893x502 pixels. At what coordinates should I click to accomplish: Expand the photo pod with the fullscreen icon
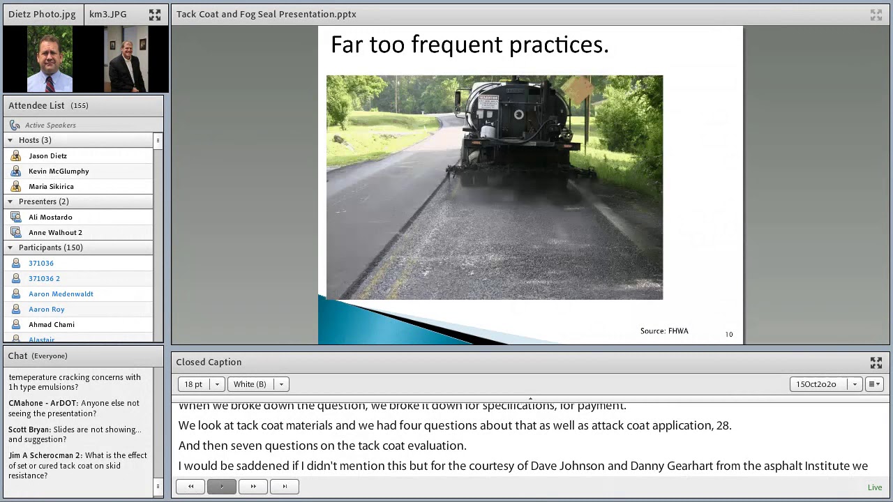(155, 14)
